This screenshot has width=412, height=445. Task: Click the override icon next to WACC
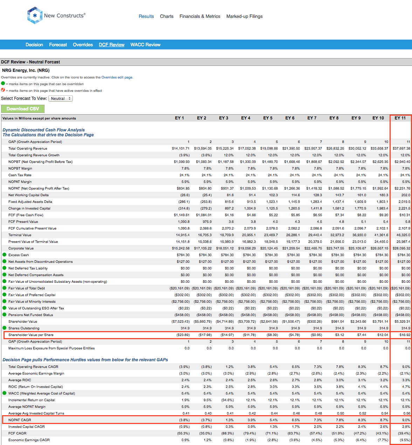4,393
